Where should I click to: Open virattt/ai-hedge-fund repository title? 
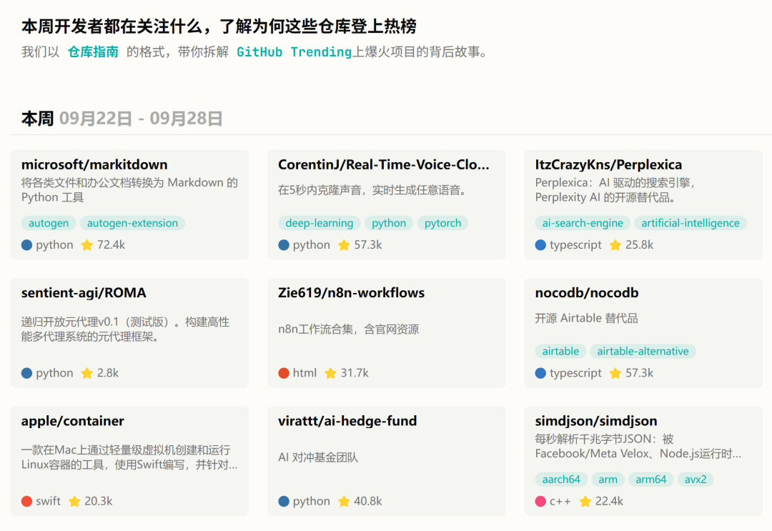[347, 421]
